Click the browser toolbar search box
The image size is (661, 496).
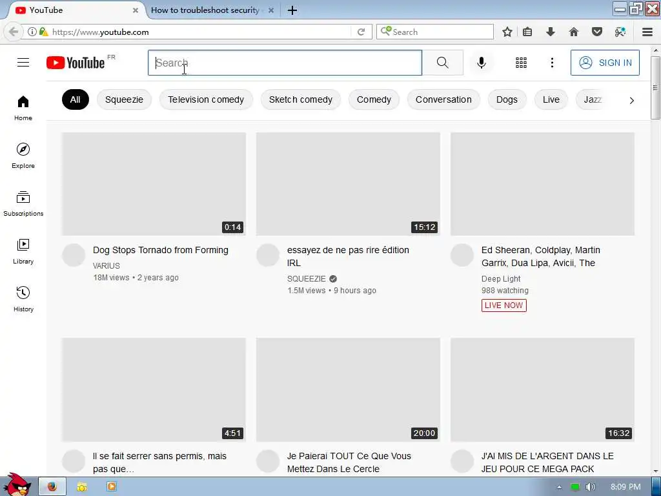click(435, 32)
